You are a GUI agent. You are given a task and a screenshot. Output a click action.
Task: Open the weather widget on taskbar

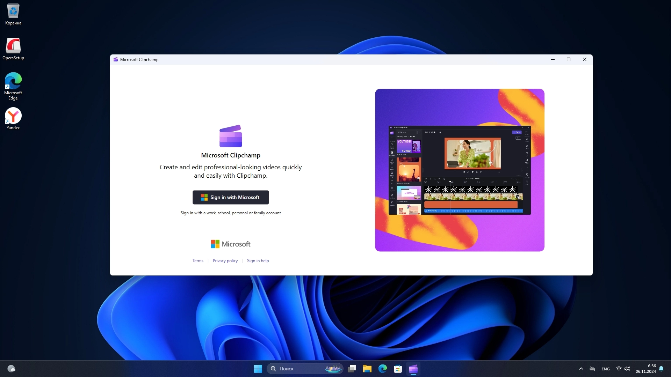point(12,369)
